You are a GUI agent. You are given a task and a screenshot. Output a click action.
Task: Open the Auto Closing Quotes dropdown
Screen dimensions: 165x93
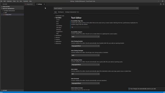pyautogui.click(x=85, y=65)
